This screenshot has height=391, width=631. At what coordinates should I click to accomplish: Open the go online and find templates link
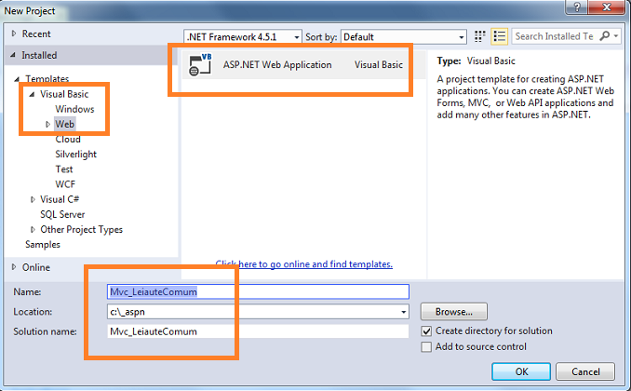pos(303,264)
